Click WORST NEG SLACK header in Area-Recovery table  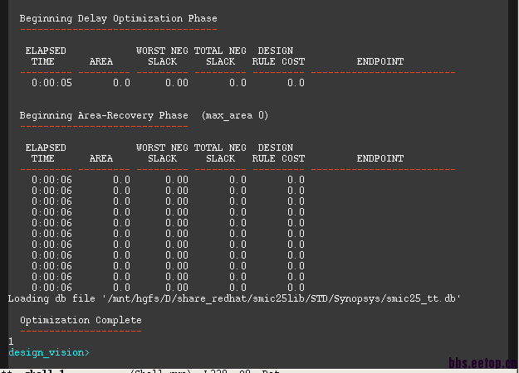pyautogui.click(x=162, y=153)
